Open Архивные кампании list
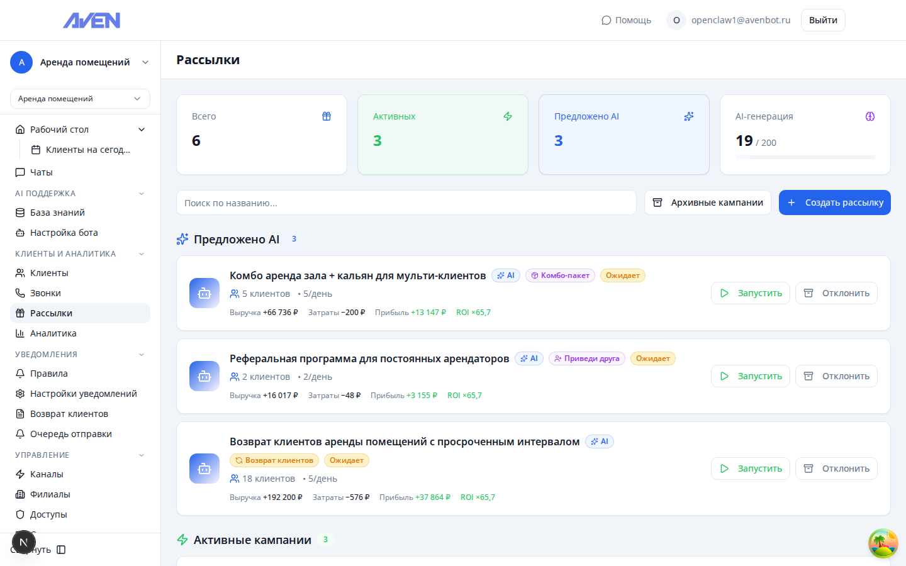Image resolution: width=906 pixels, height=566 pixels. tap(707, 203)
